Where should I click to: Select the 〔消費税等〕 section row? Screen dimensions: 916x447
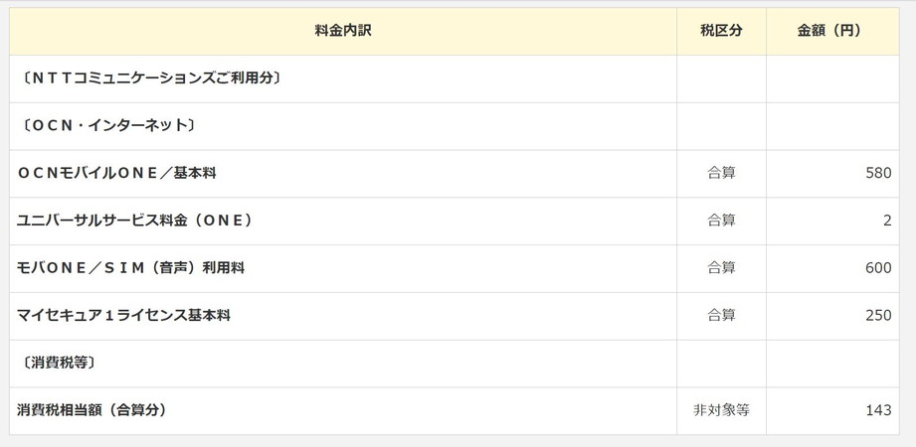(x=454, y=363)
